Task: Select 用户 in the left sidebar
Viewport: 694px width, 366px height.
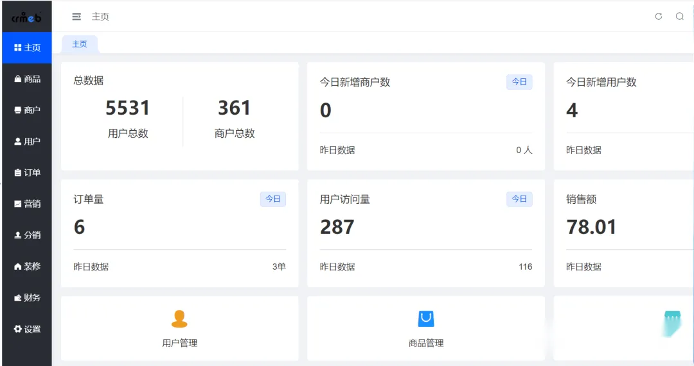Action: [x=27, y=141]
